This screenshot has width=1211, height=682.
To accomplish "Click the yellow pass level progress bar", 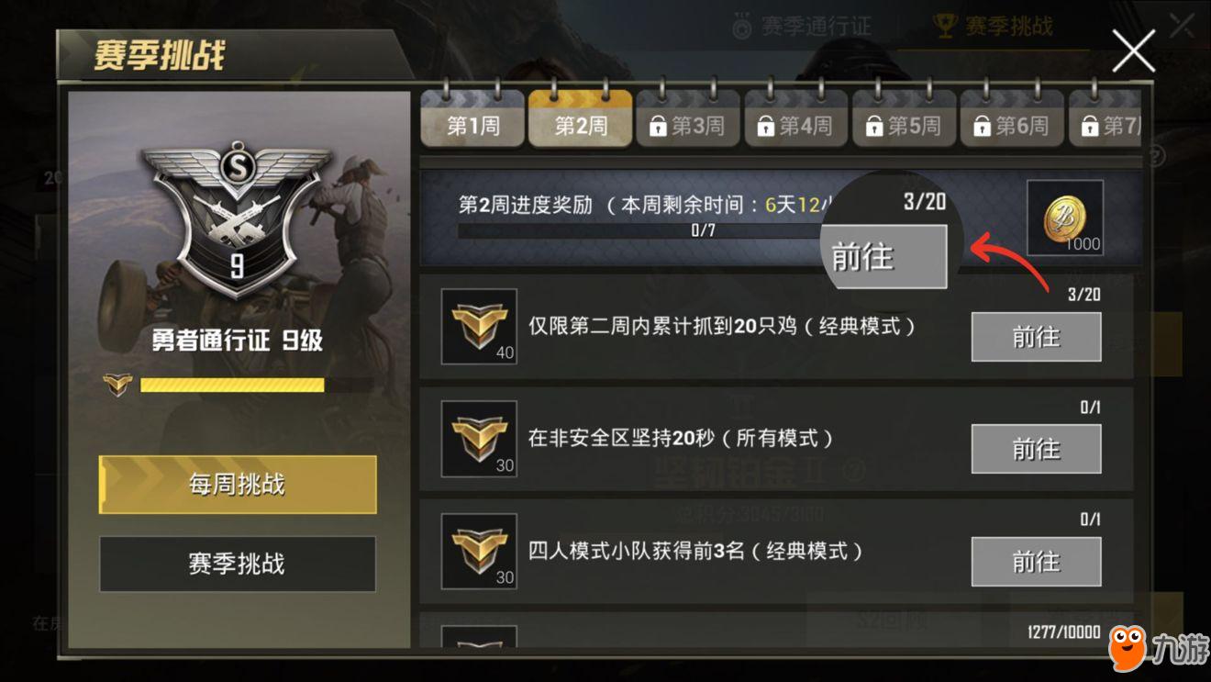I will (232, 385).
